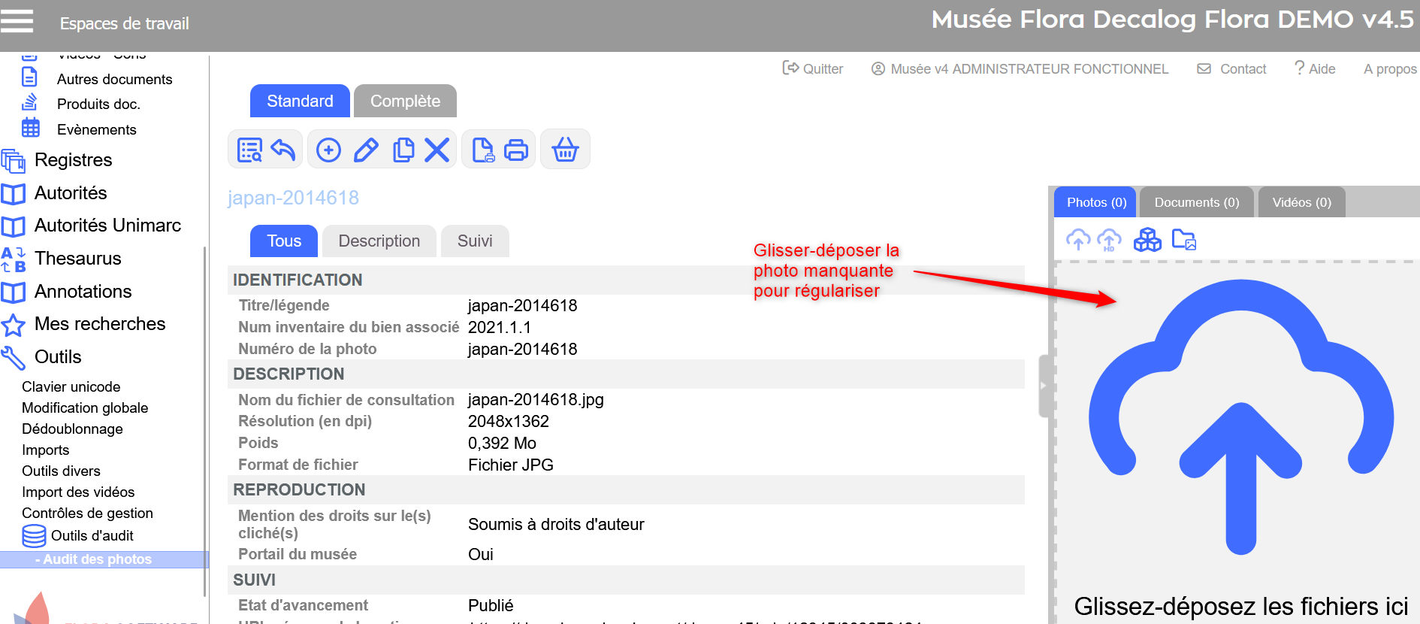Click the 3D cubes icon
Viewport: 1420px width, 624px height.
[x=1147, y=241]
